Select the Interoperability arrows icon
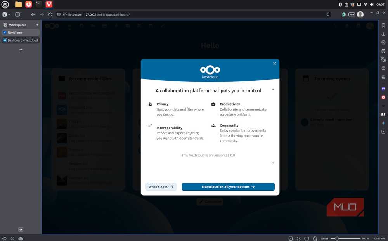 pyautogui.click(x=150, y=125)
